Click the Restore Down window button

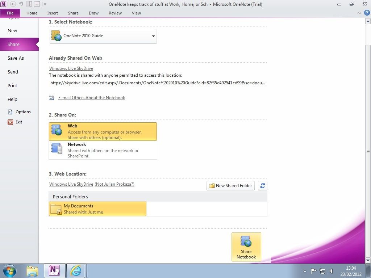point(352,4)
